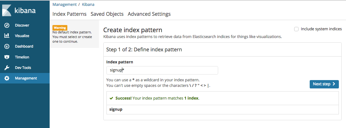Click the Visualize bar chart icon
Image resolution: width=346 pixels, height=128 pixels.
click(7, 36)
